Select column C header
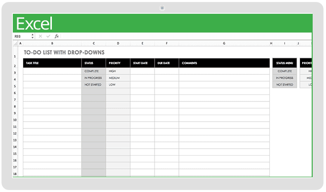 (x=93, y=43)
